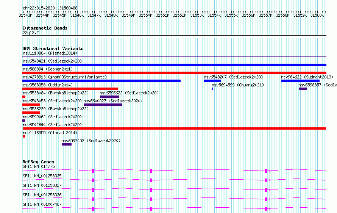The height and width of the screenshot is (213, 337).
Task: Click the small nsv6599062 purple marker
Action: (23, 121)
